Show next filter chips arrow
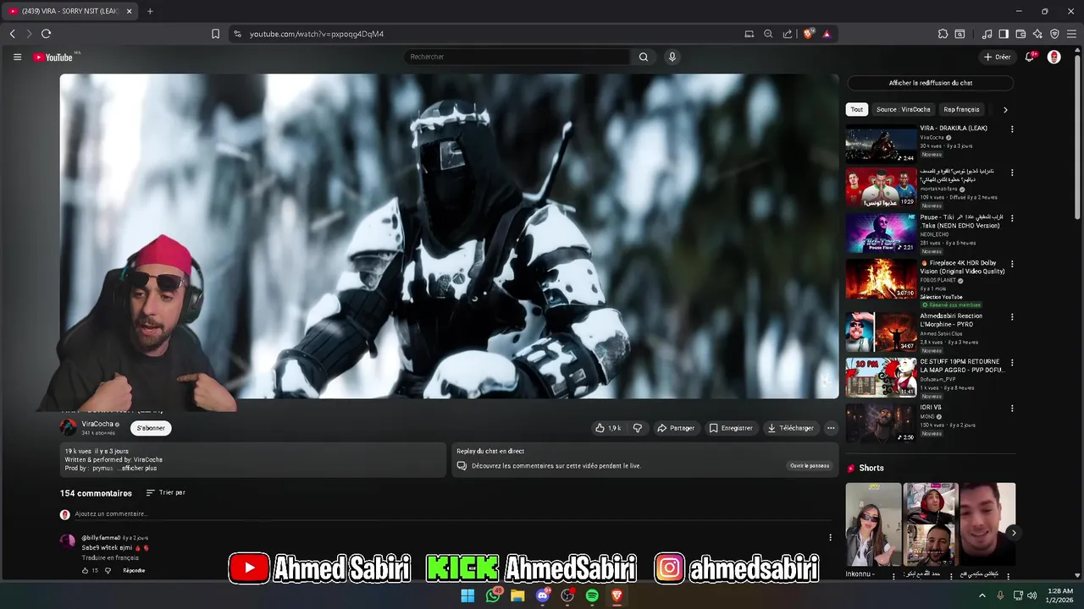This screenshot has width=1084, height=609. point(1005,110)
